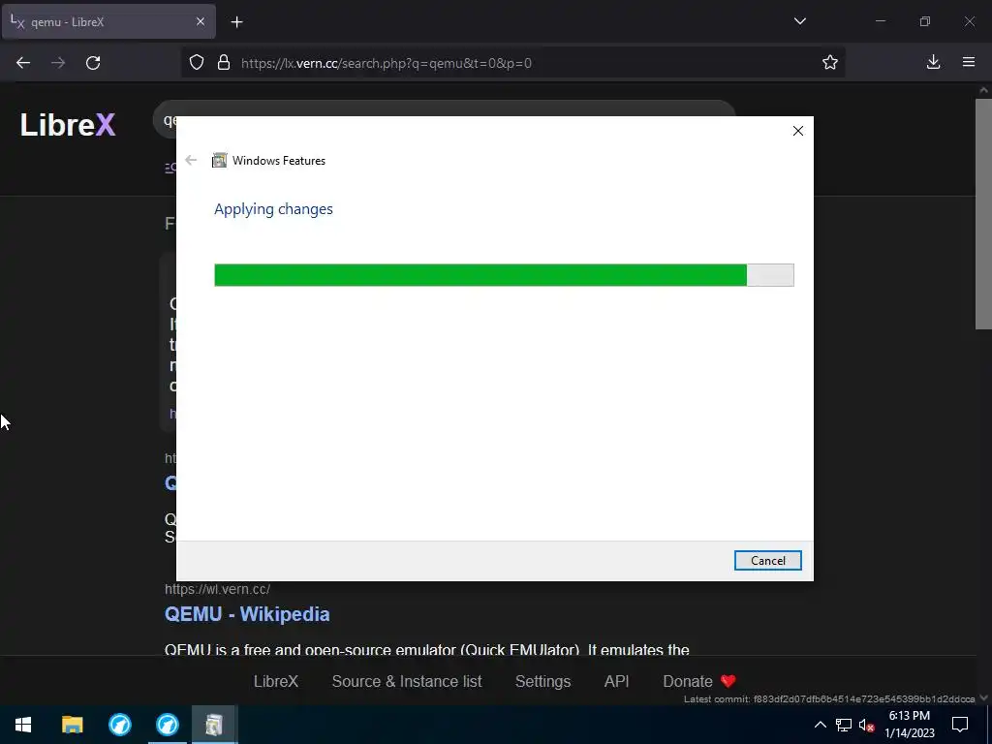
Task: Bookmark this page with star
Action: [830, 63]
